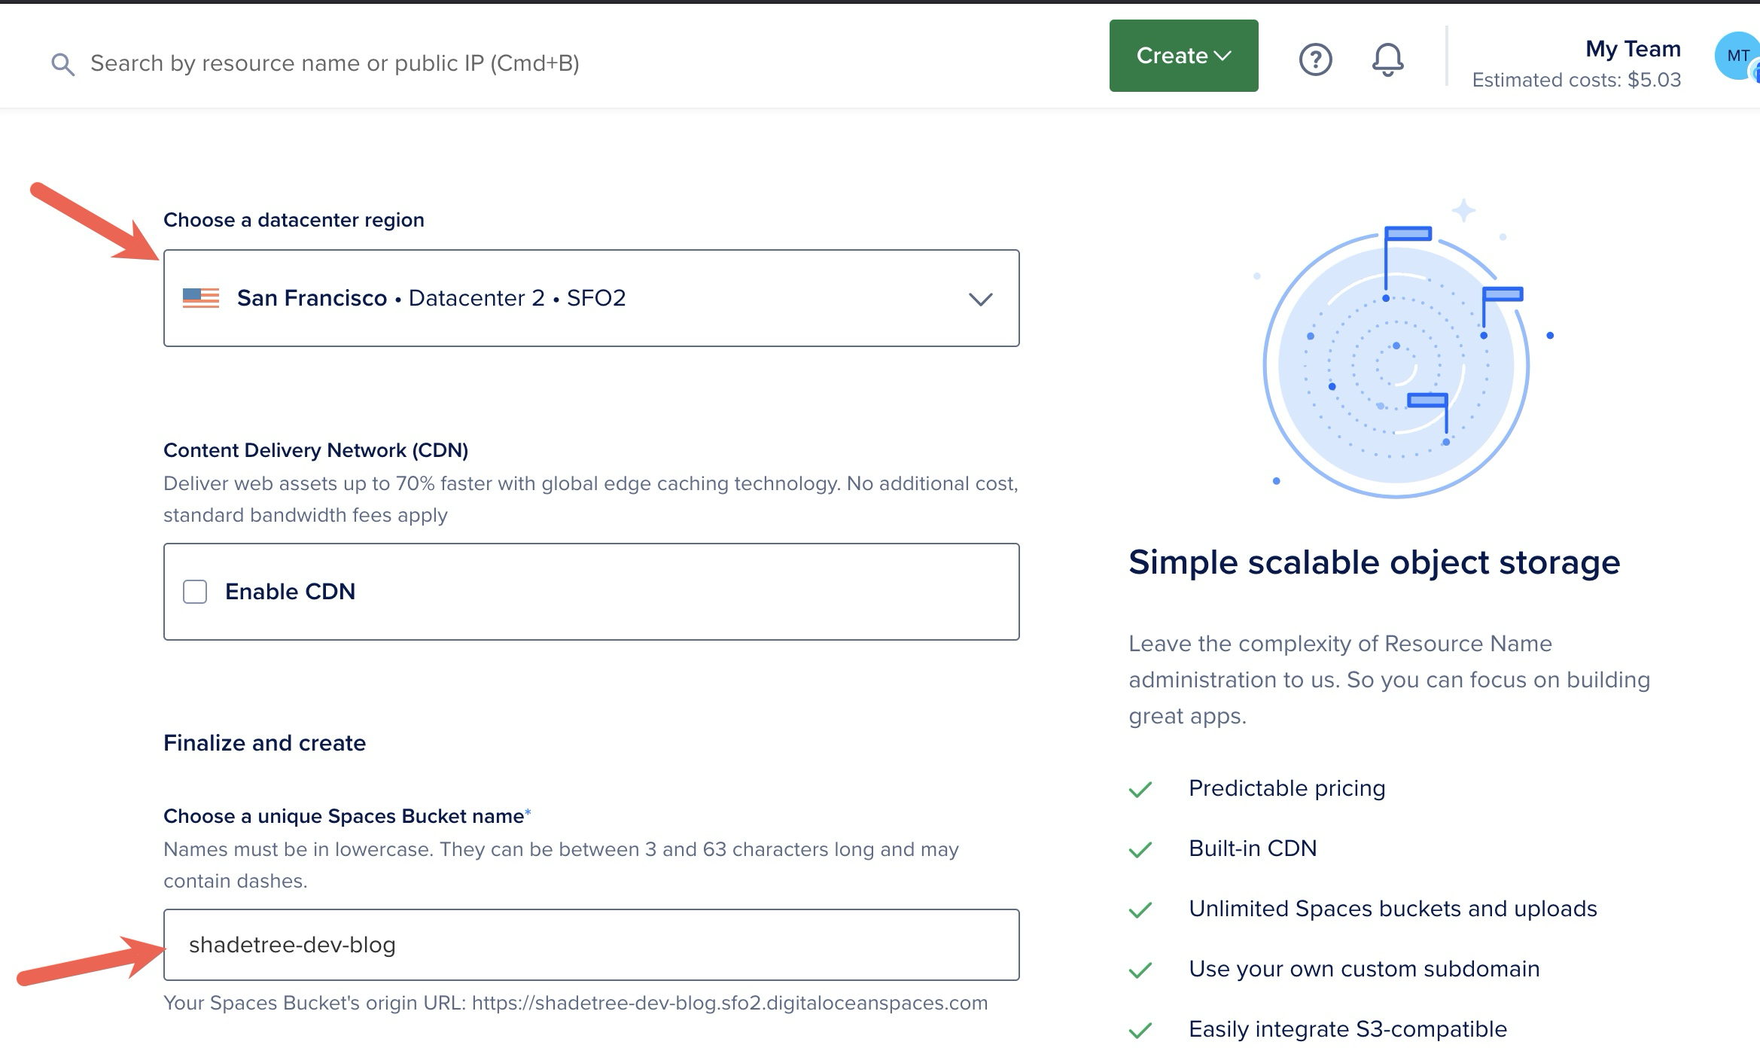Enable the CDN checkbox

tap(195, 592)
